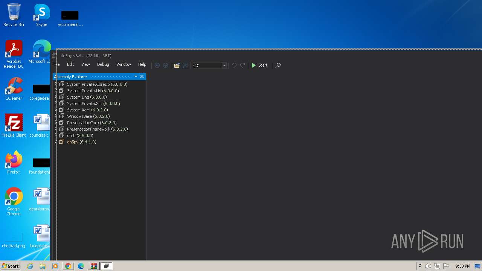
Task: Open the File menu
Action: coord(56,64)
